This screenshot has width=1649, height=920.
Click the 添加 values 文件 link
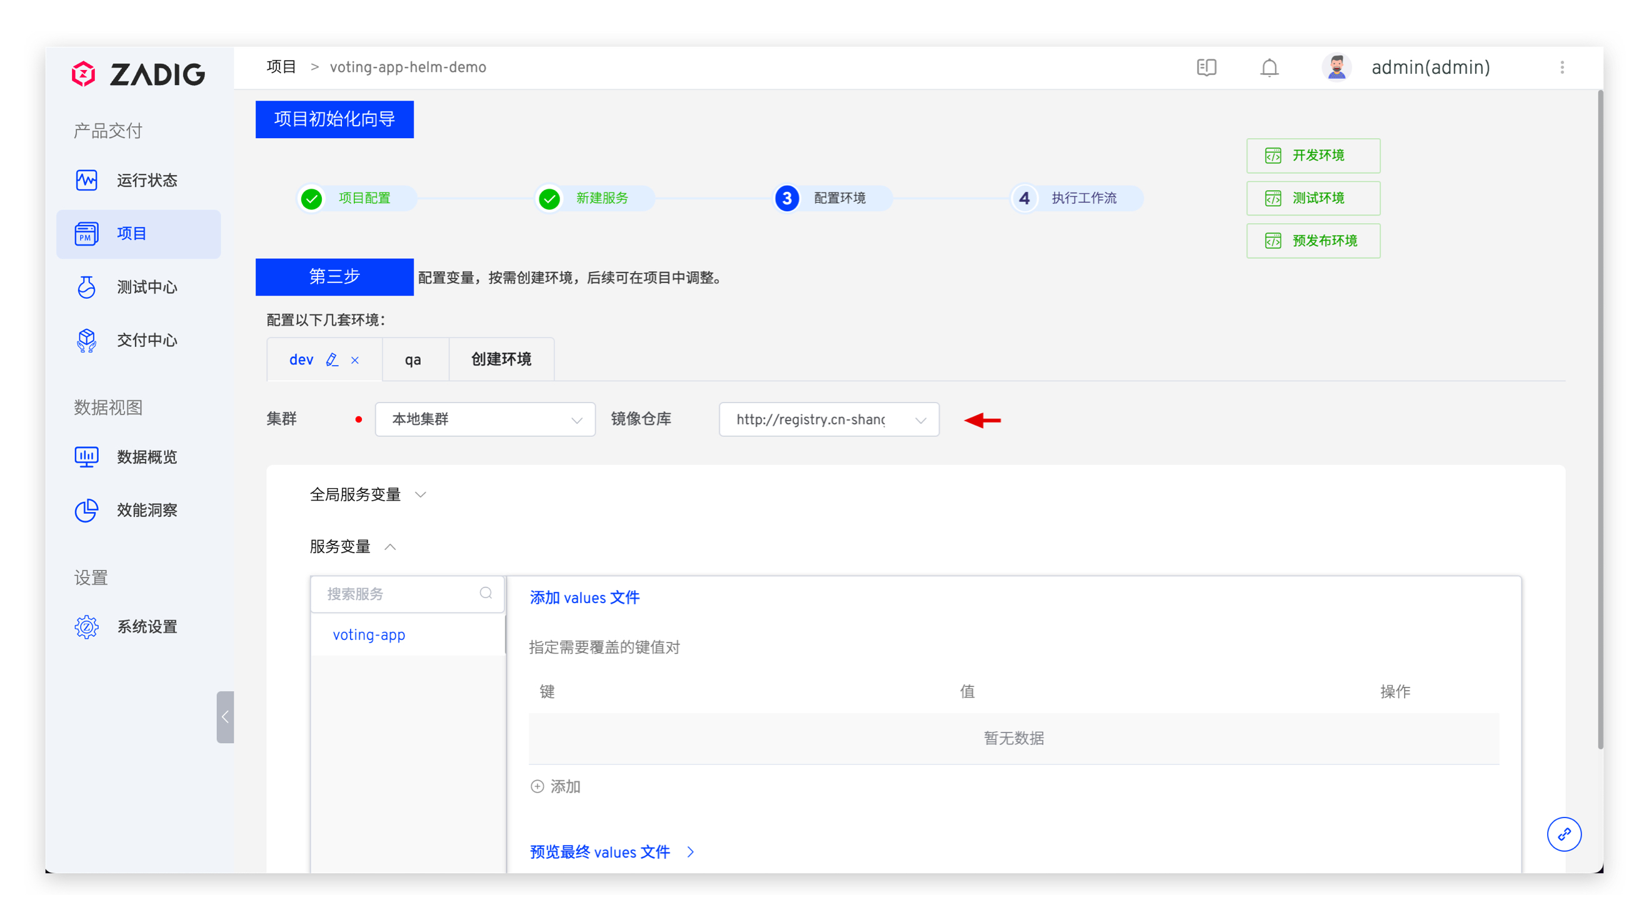tap(584, 597)
